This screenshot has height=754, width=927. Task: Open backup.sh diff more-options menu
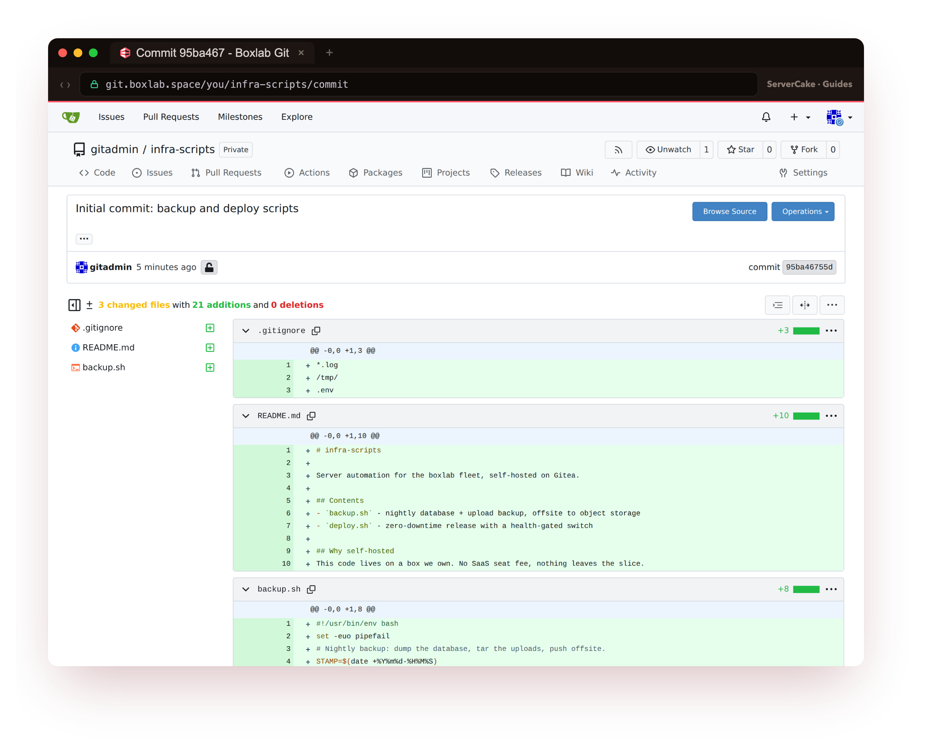click(831, 589)
